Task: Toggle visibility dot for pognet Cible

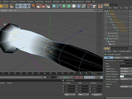Action: 130,36
